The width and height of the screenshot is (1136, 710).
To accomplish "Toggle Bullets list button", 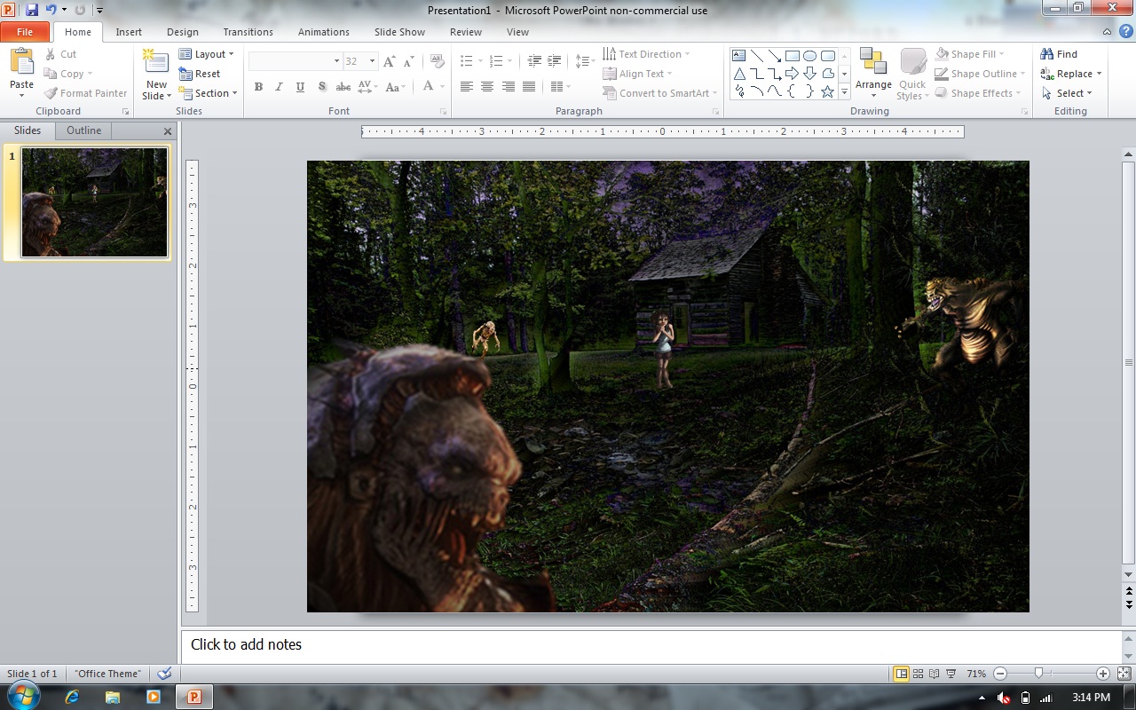I will [x=467, y=61].
